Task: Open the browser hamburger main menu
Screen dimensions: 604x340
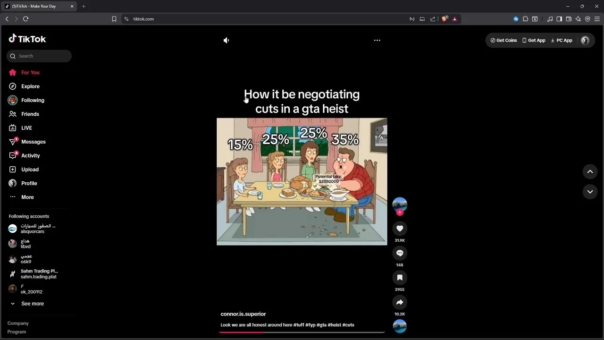Action: [597, 19]
